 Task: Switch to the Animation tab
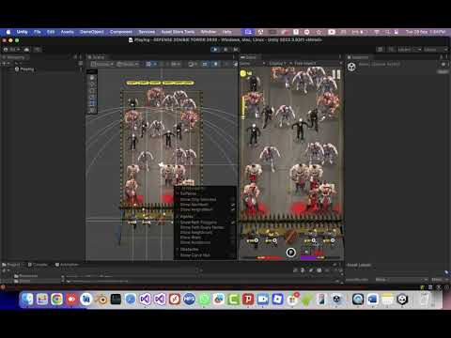pos(67,265)
